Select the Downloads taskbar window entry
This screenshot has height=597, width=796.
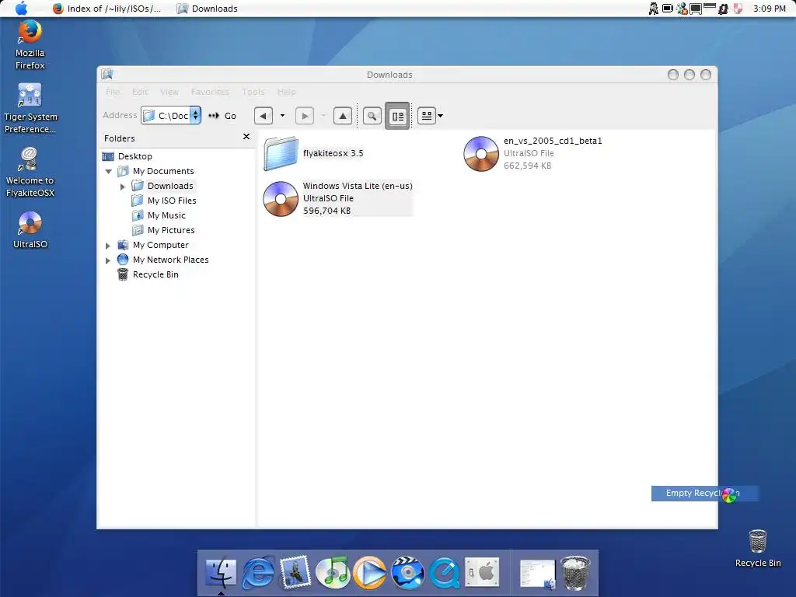click(207, 9)
